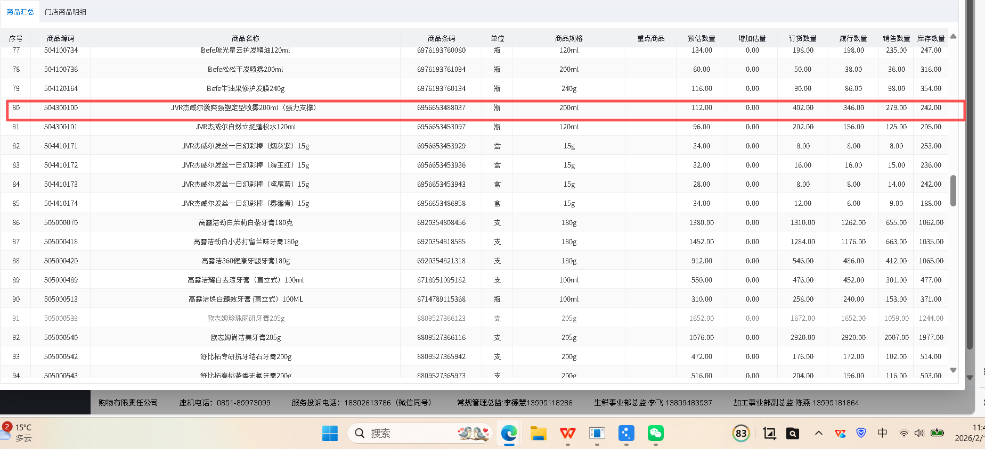Open Microsoft Edge from the taskbar

click(509, 434)
